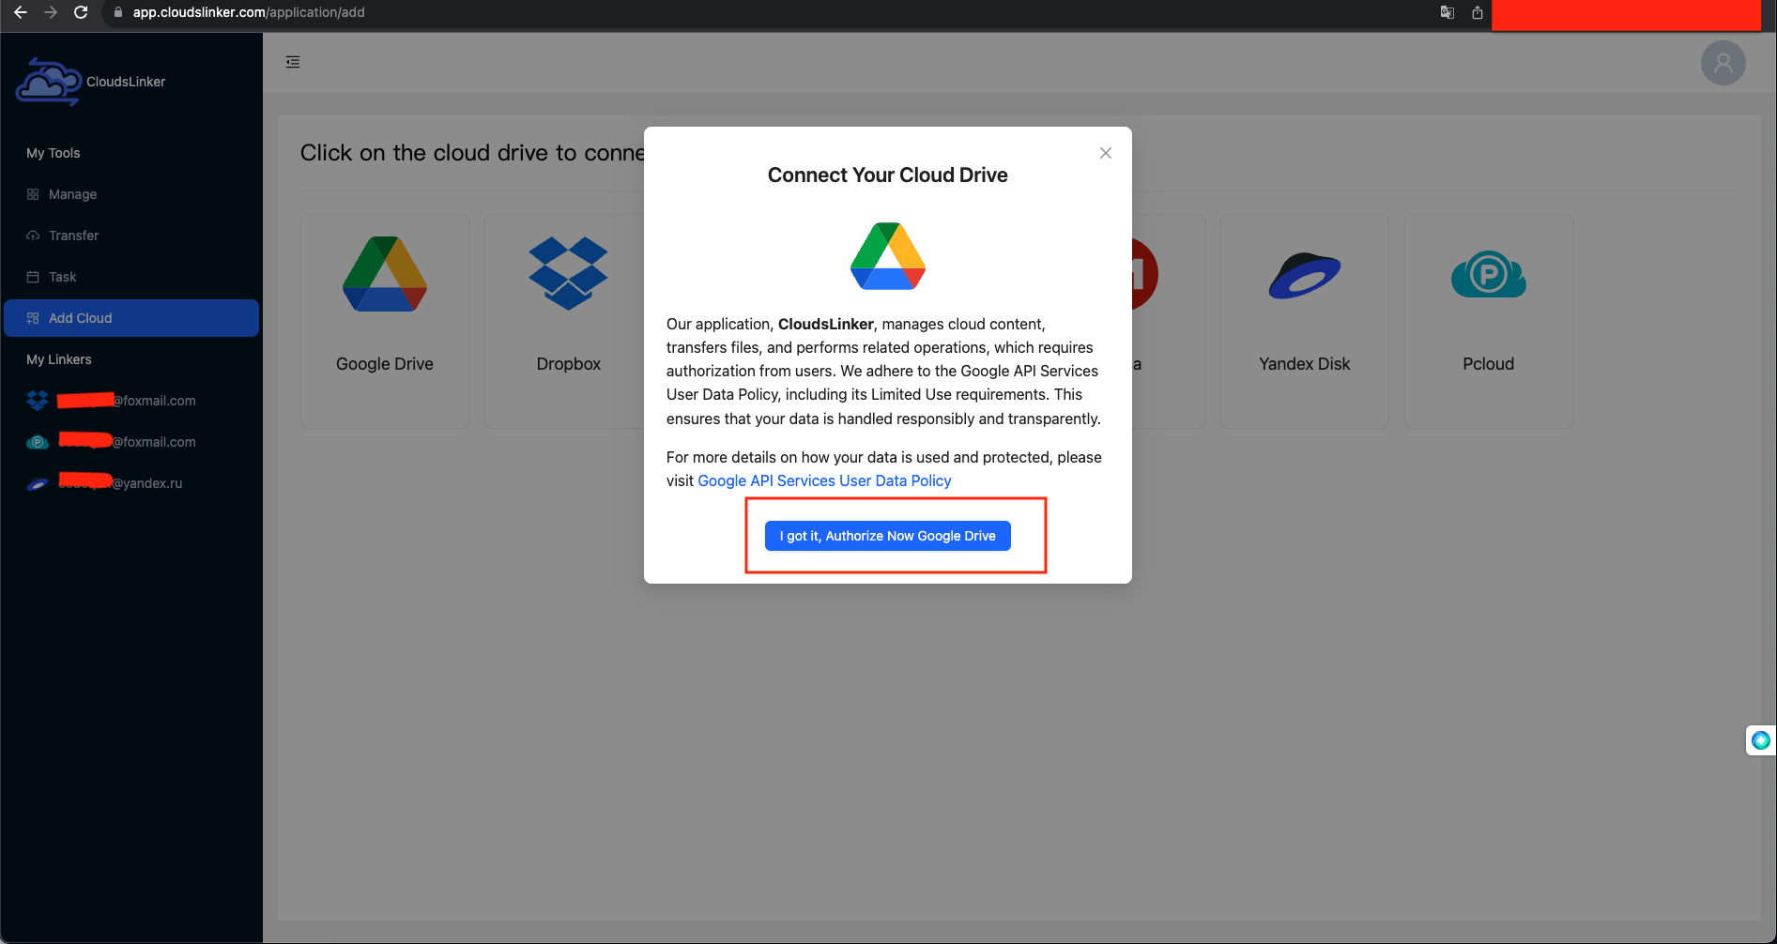Click the Yandex icon under My Linkers
1777x944 pixels.
pyautogui.click(x=38, y=484)
